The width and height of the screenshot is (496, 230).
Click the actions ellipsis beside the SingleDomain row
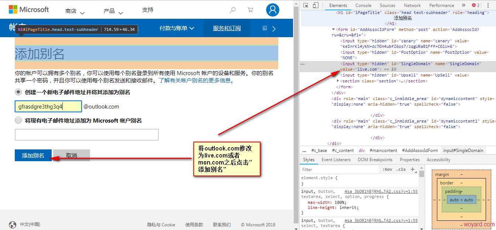pyautogui.click(x=303, y=64)
